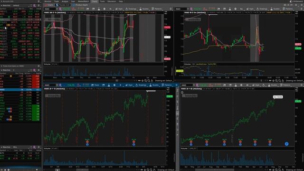
Task: Click the symbol field in the bottom-right chart
Action: [x=187, y=85]
